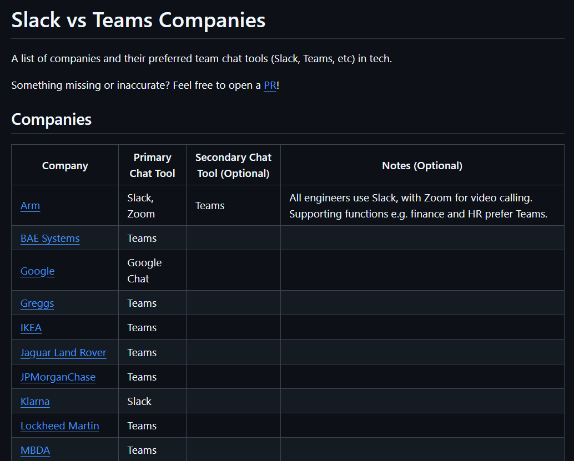
Task: Select the Notes (Optional) column header
Action: 422,166
